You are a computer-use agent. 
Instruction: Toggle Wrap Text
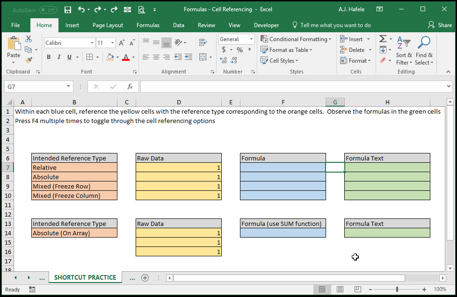pyautogui.click(x=203, y=43)
